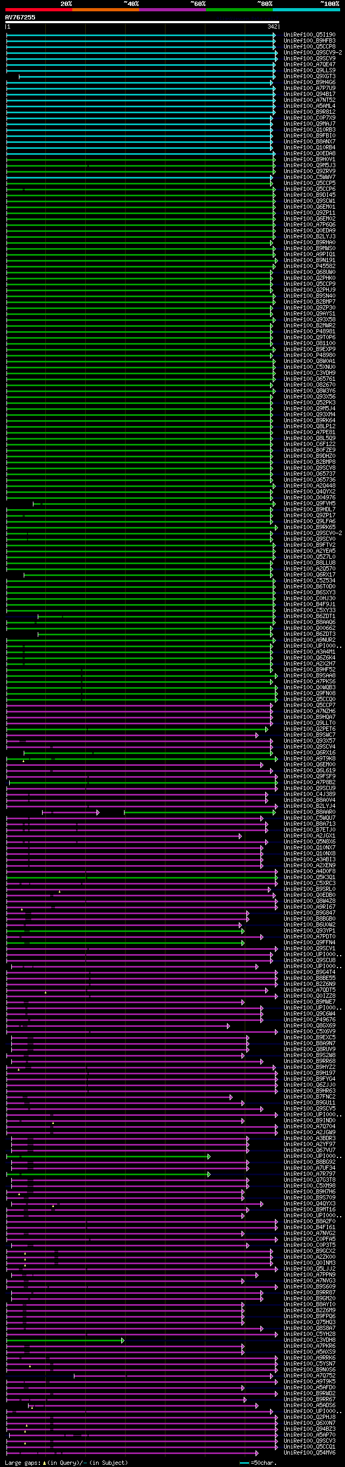Open hit UniRef100_Q9XGT3

[x=309, y=76]
